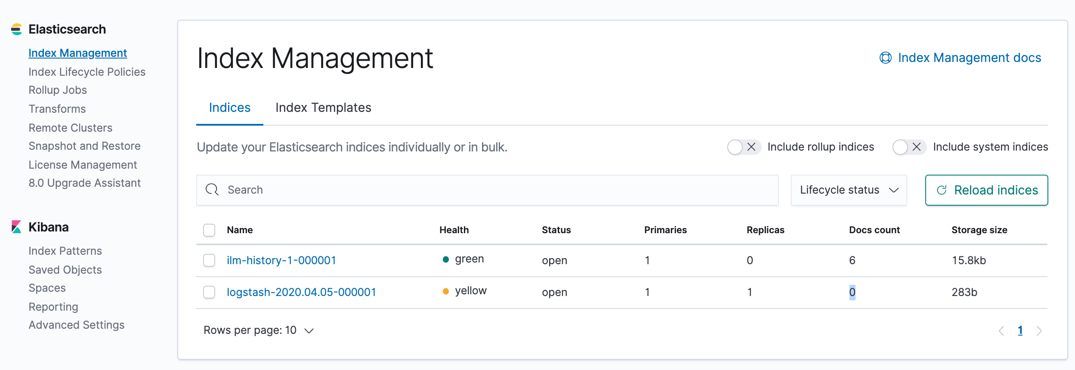
Task: Select page 1 in pagination
Action: click(1020, 330)
